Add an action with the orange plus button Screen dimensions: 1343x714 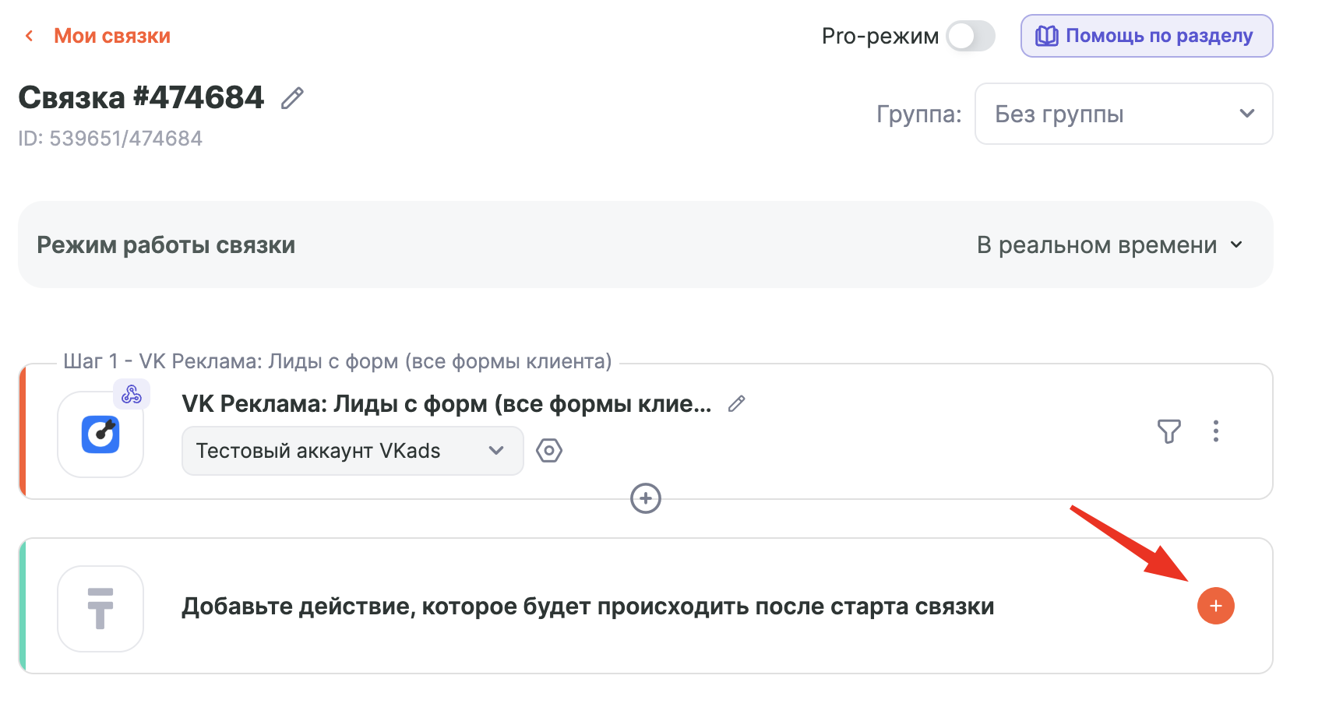click(1215, 606)
